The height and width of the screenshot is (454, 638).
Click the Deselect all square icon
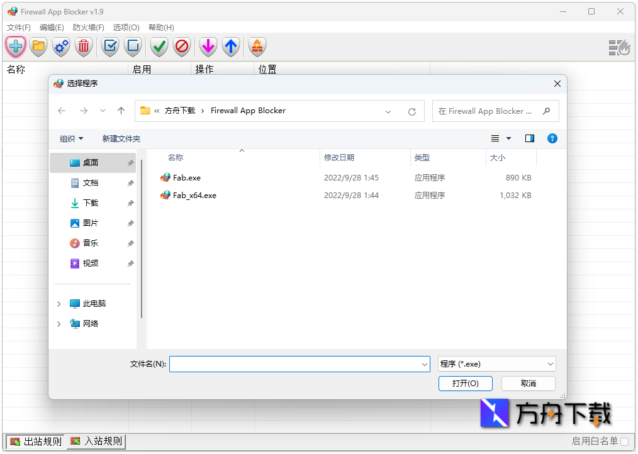pos(133,47)
